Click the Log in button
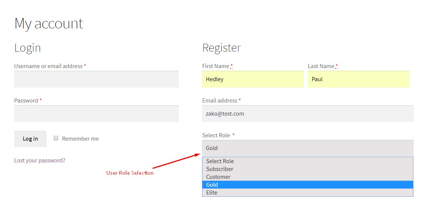Image resolution: width=436 pixels, height=214 pixels. pos(30,139)
